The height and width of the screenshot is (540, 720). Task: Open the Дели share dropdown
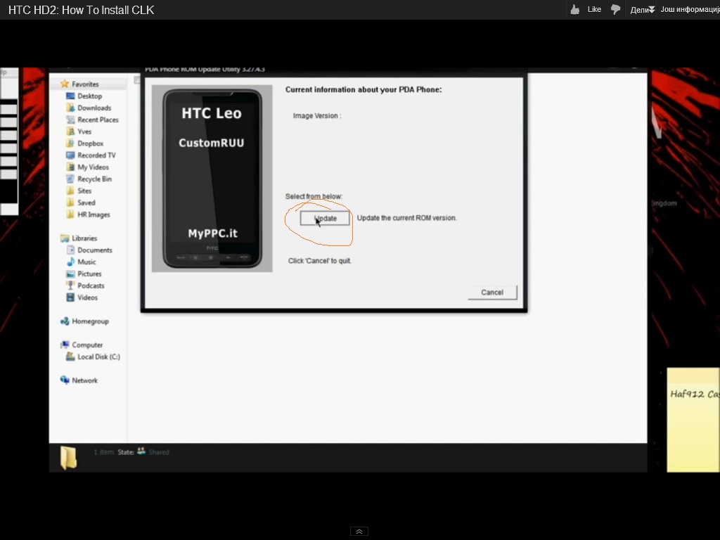[643, 10]
